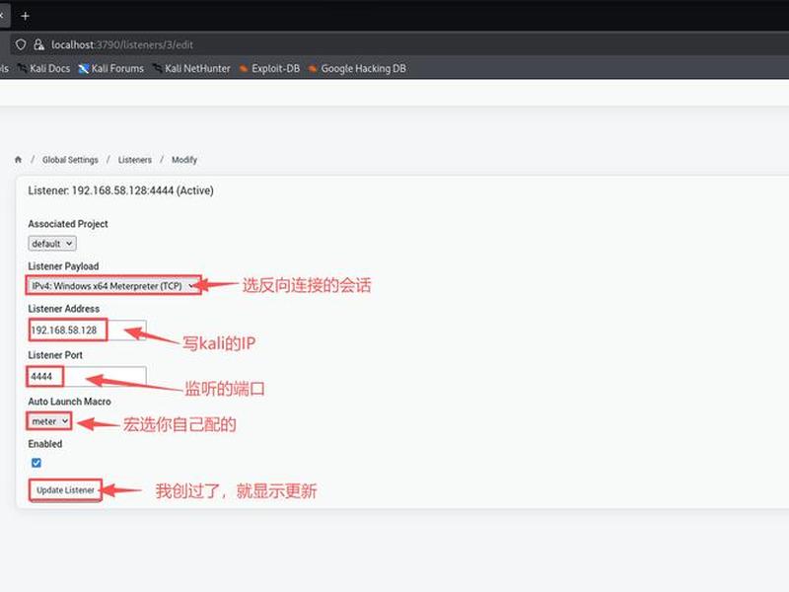
Task: Click the site lock info icon
Action: click(38, 44)
